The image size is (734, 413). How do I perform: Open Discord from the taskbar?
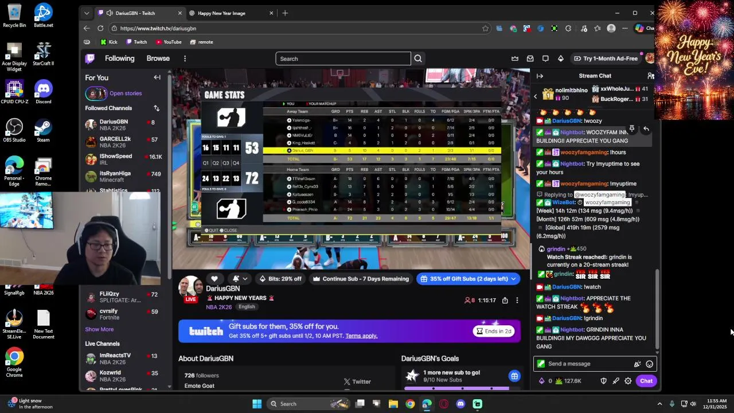coord(460,404)
